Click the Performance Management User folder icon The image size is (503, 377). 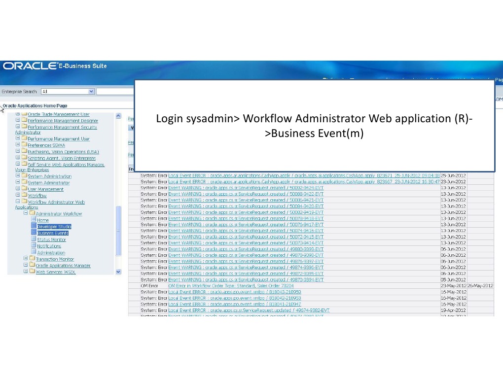pos(24,138)
